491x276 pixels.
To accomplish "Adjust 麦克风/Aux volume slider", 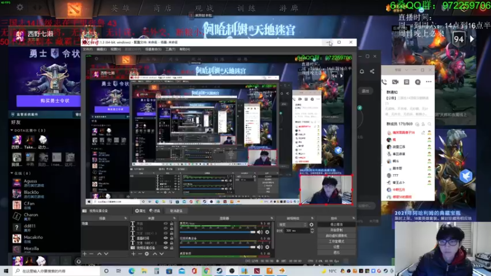I will pyautogui.click(x=218, y=232).
